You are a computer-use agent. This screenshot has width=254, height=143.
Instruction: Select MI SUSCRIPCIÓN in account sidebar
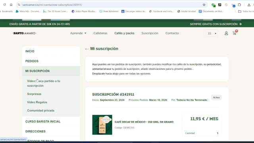pyautogui.click(x=51, y=71)
